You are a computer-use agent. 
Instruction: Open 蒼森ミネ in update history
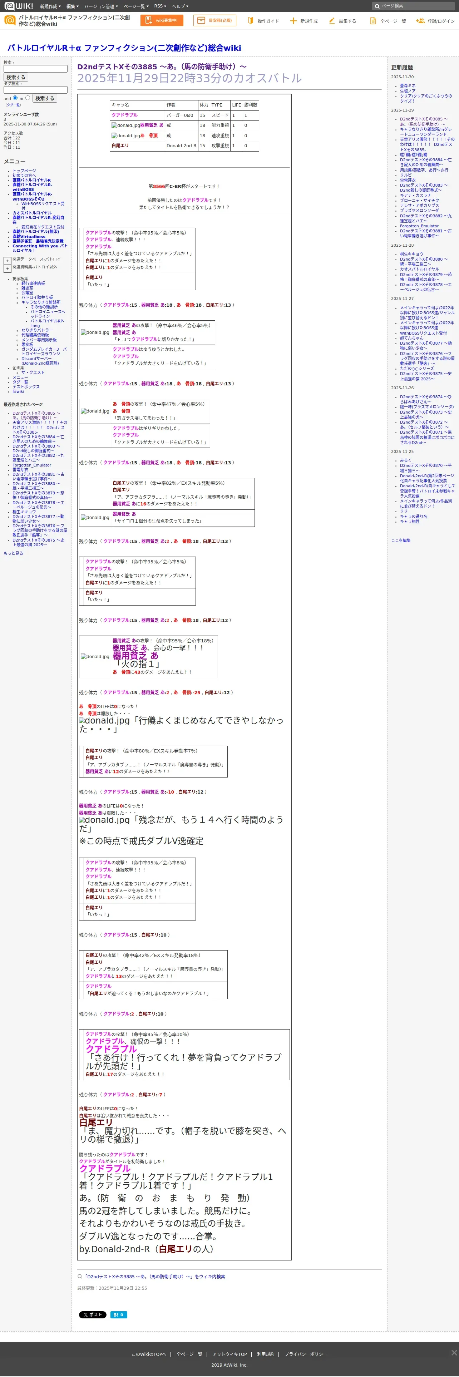(408, 85)
